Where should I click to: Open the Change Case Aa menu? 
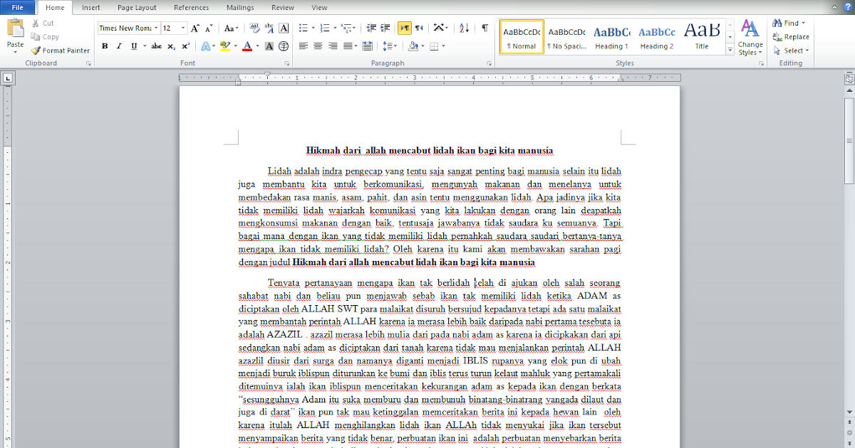pos(232,28)
